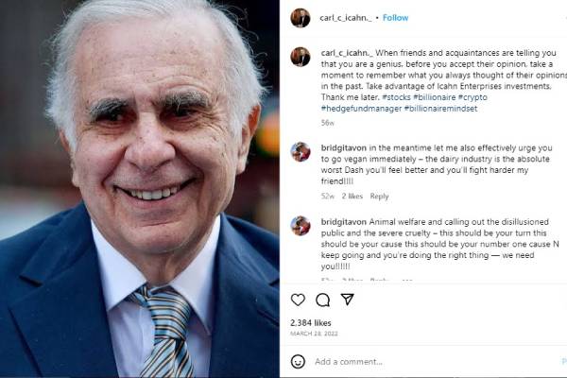Viewport: 567px width, 378px height.
Task: Open emoji picker in comment box
Action: tap(298, 361)
